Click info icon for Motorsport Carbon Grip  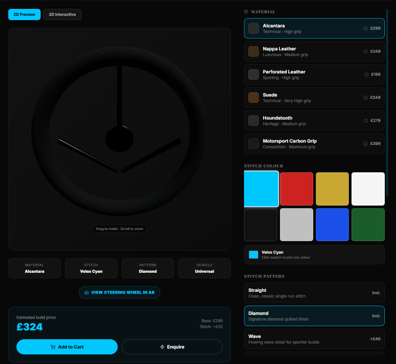coord(365,144)
